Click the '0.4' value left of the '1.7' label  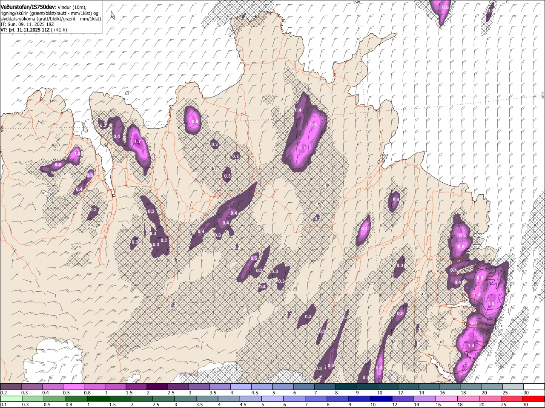coord(117,136)
